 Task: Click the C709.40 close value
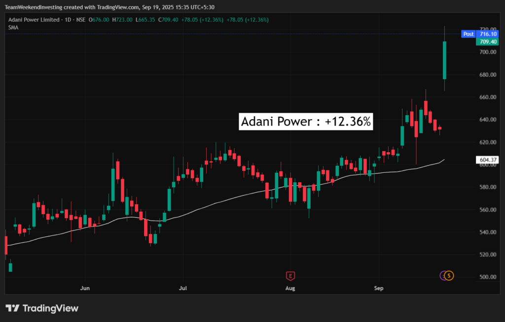click(x=168, y=20)
